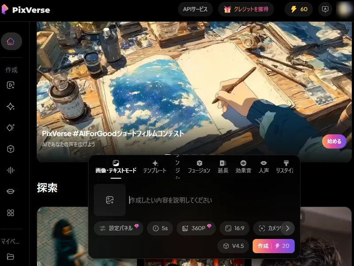Switch to テンプレート tab

155,168
